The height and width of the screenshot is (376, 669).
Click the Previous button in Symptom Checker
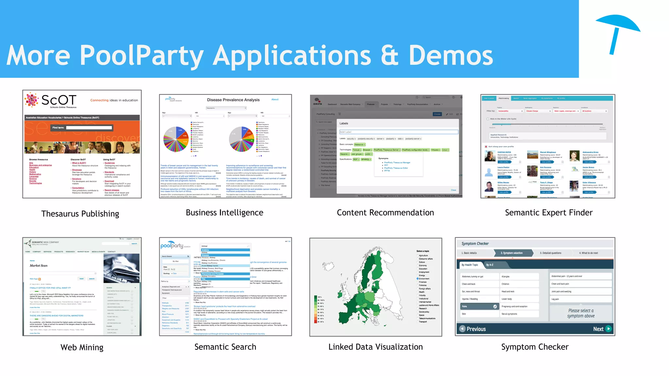point(473,329)
